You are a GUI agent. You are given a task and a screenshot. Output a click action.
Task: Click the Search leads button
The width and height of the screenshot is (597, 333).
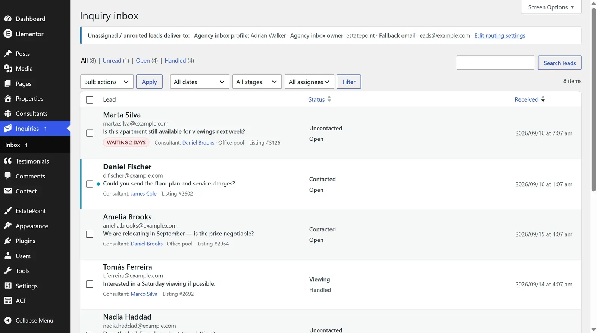(560, 63)
